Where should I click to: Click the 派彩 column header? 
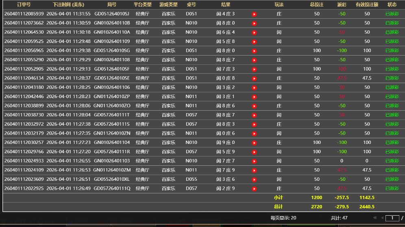342,5
